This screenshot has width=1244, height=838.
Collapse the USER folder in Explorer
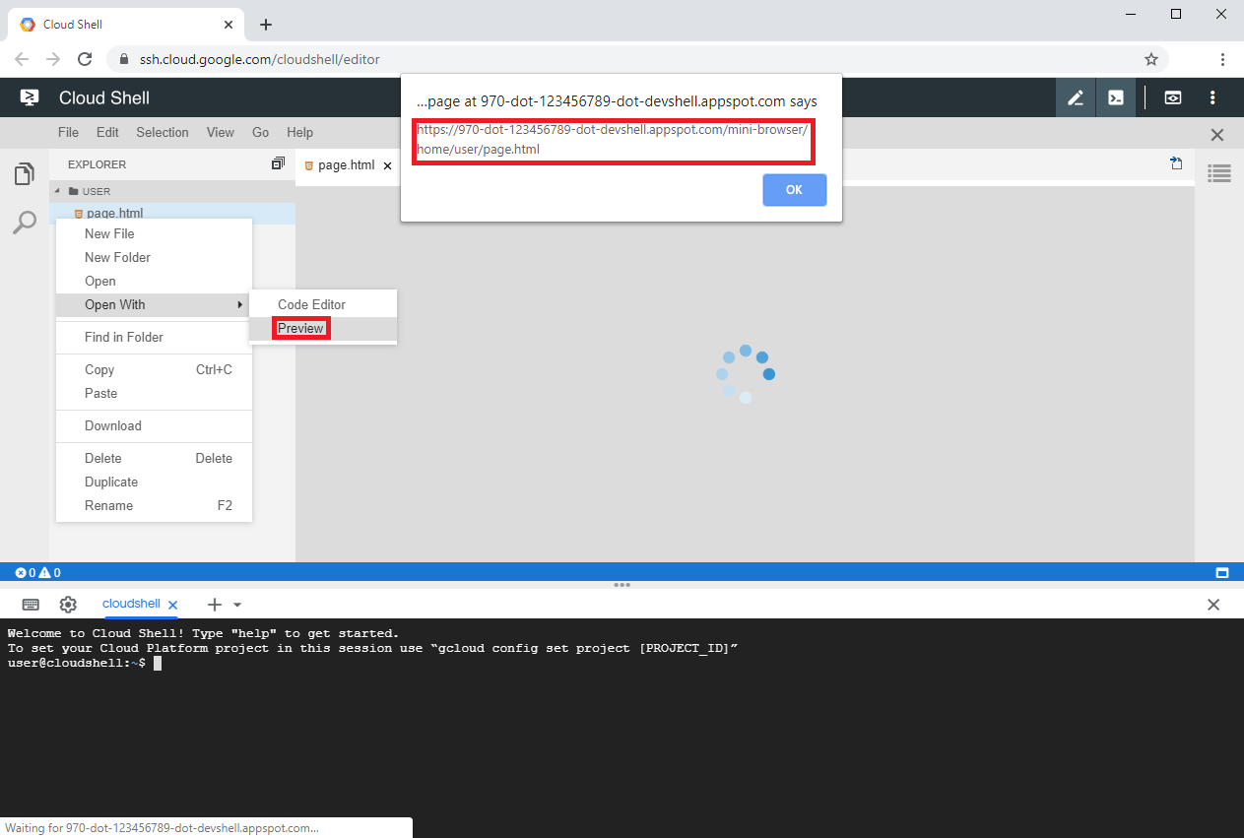point(56,190)
